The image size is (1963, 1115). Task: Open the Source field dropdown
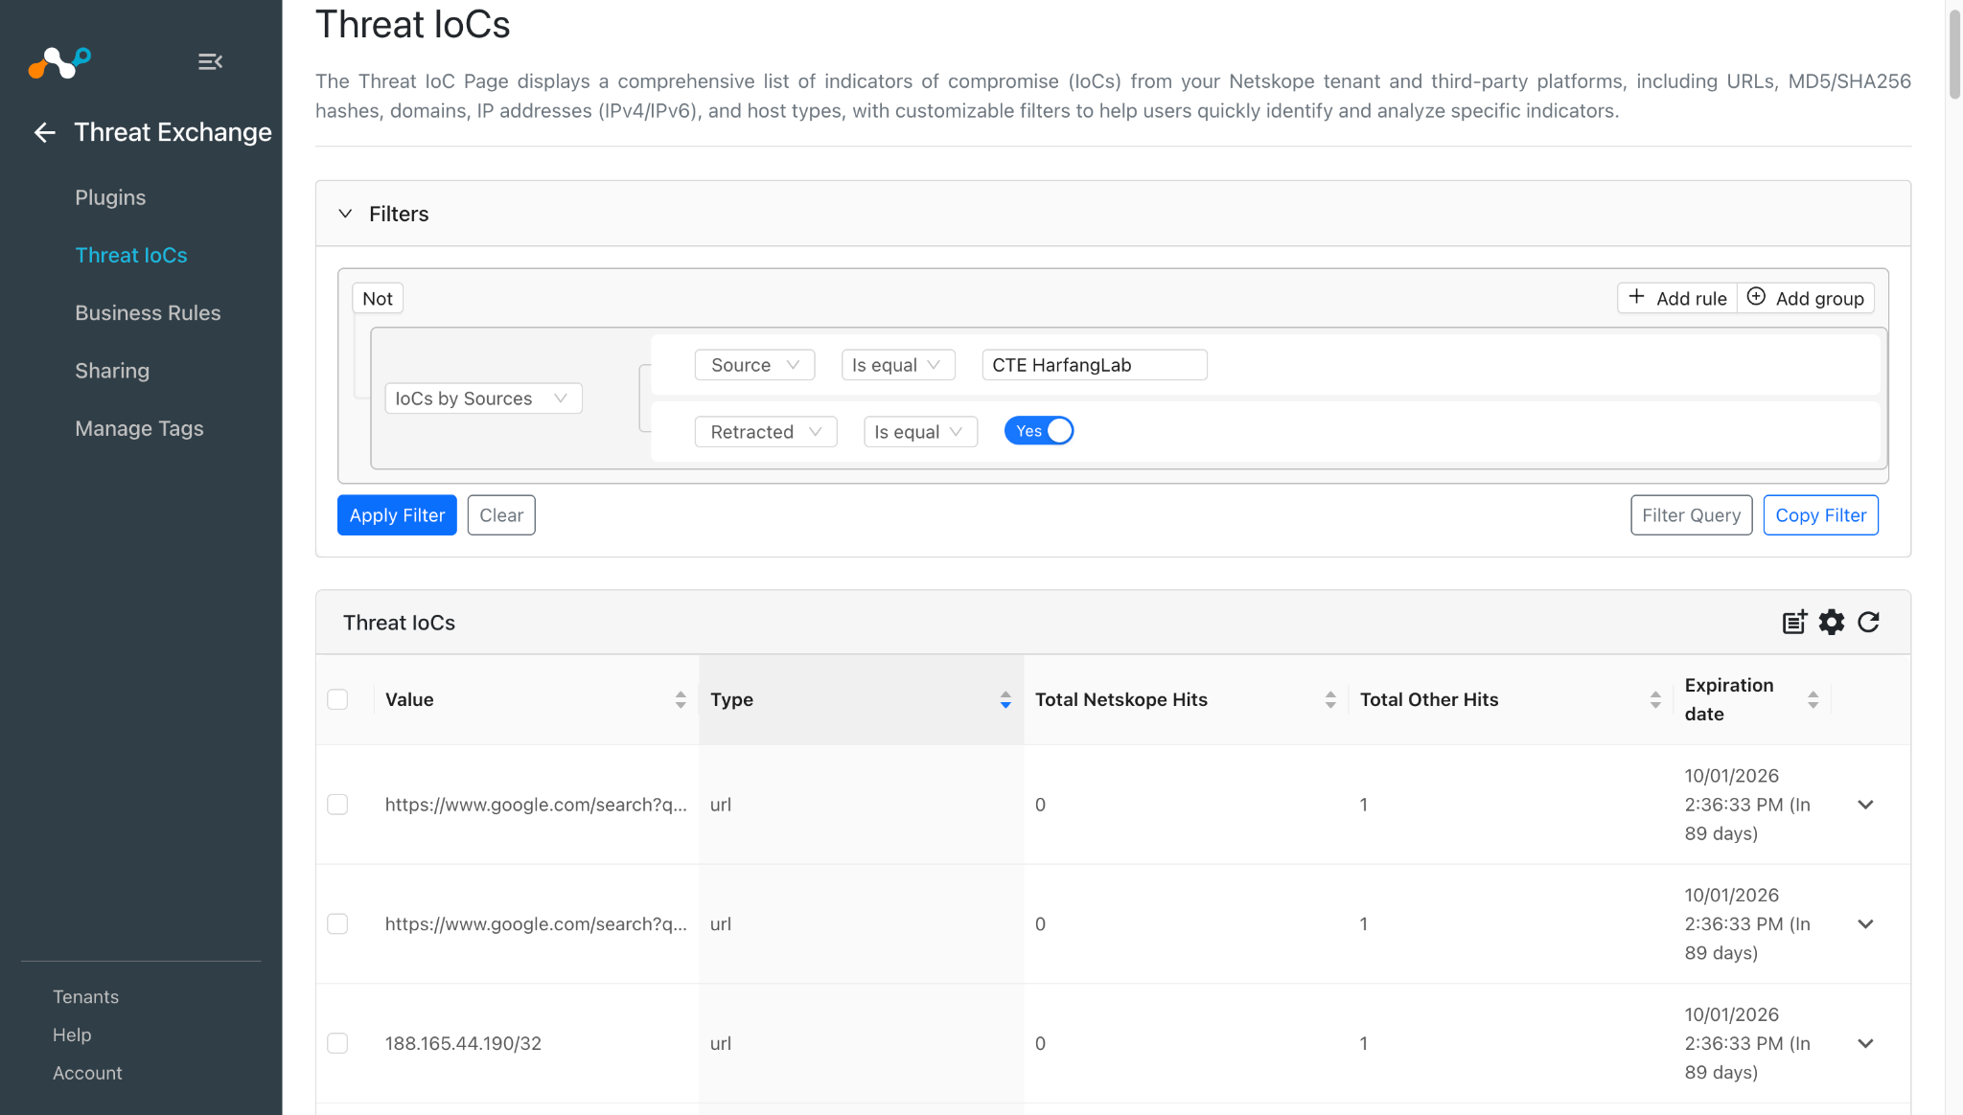click(x=754, y=365)
